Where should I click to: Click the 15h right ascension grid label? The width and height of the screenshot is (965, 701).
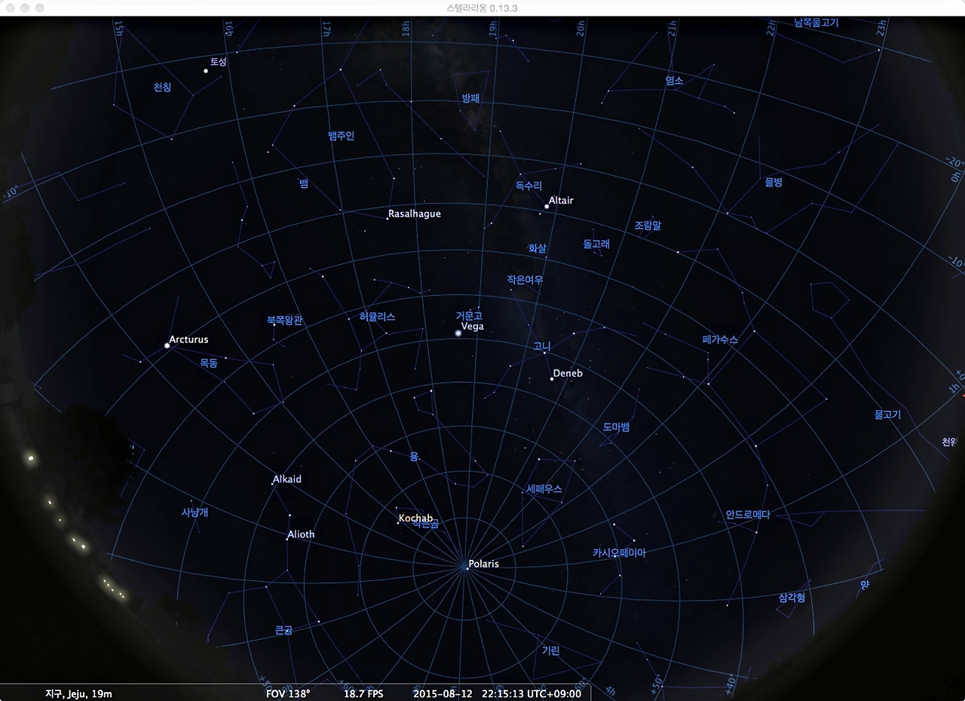[x=118, y=28]
